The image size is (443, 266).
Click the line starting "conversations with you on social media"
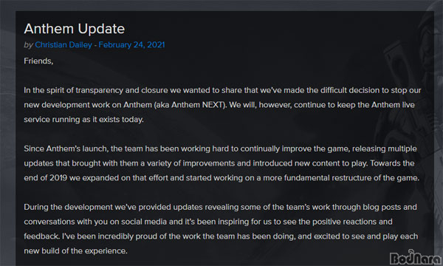(208, 222)
